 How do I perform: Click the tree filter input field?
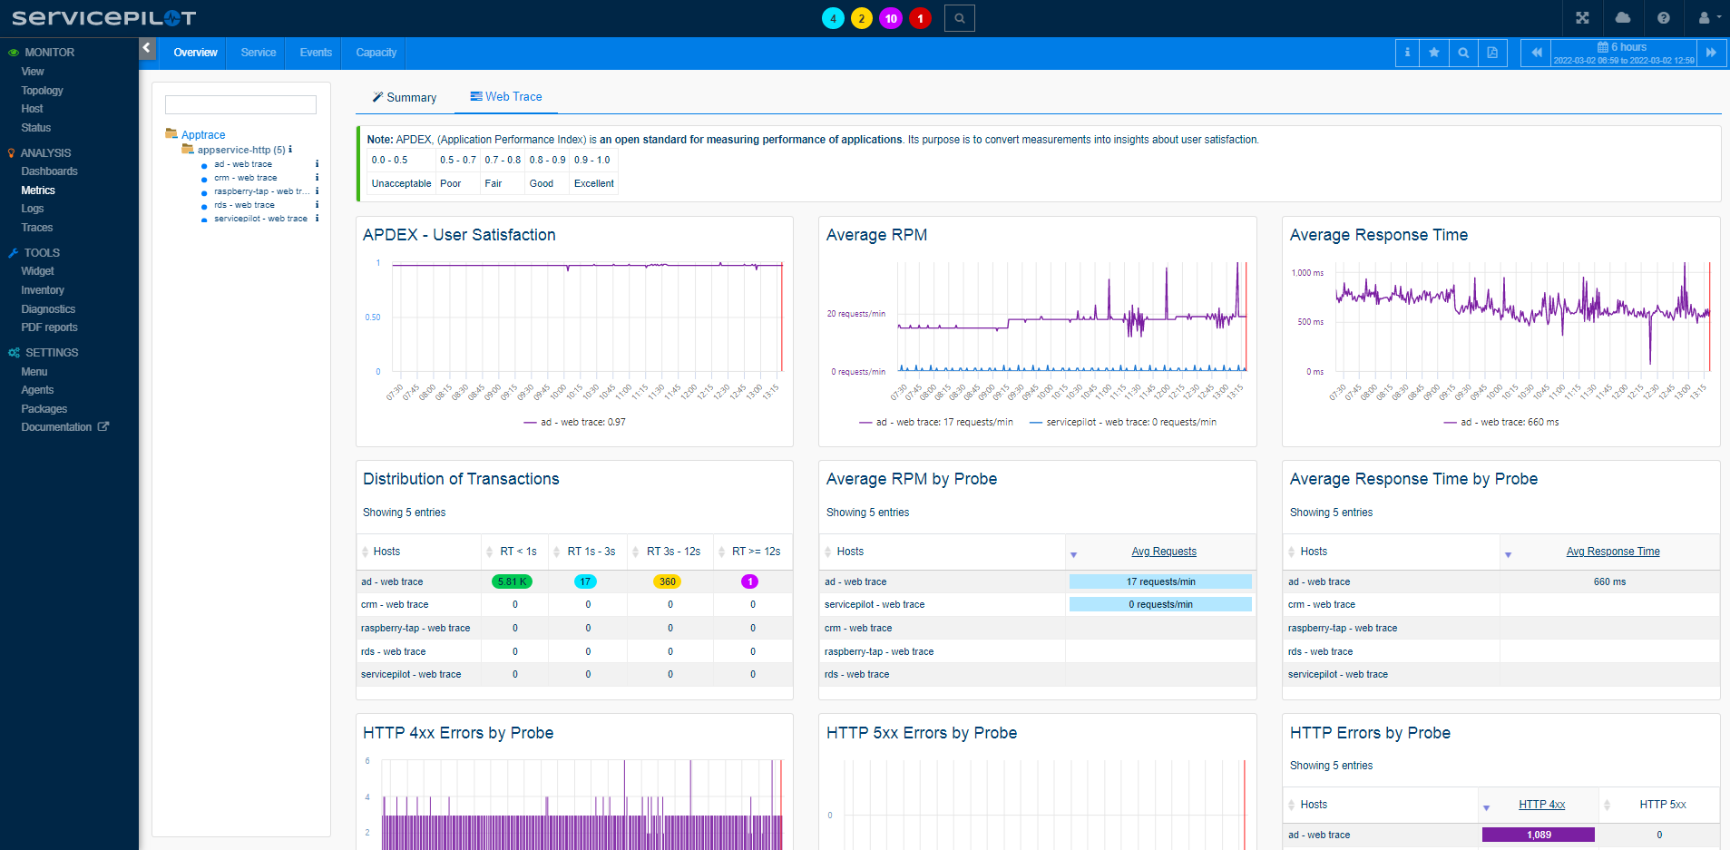pyautogui.click(x=240, y=105)
